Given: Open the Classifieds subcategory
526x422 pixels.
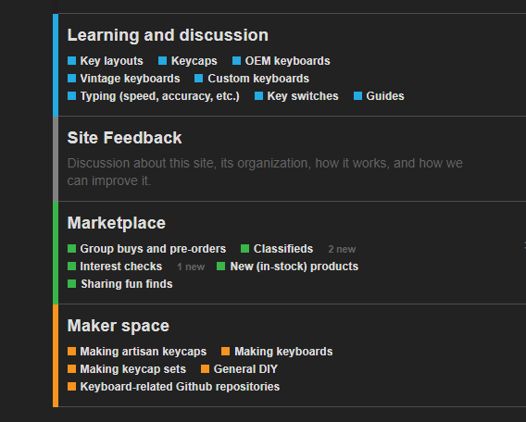Looking at the screenshot, I should pos(283,249).
